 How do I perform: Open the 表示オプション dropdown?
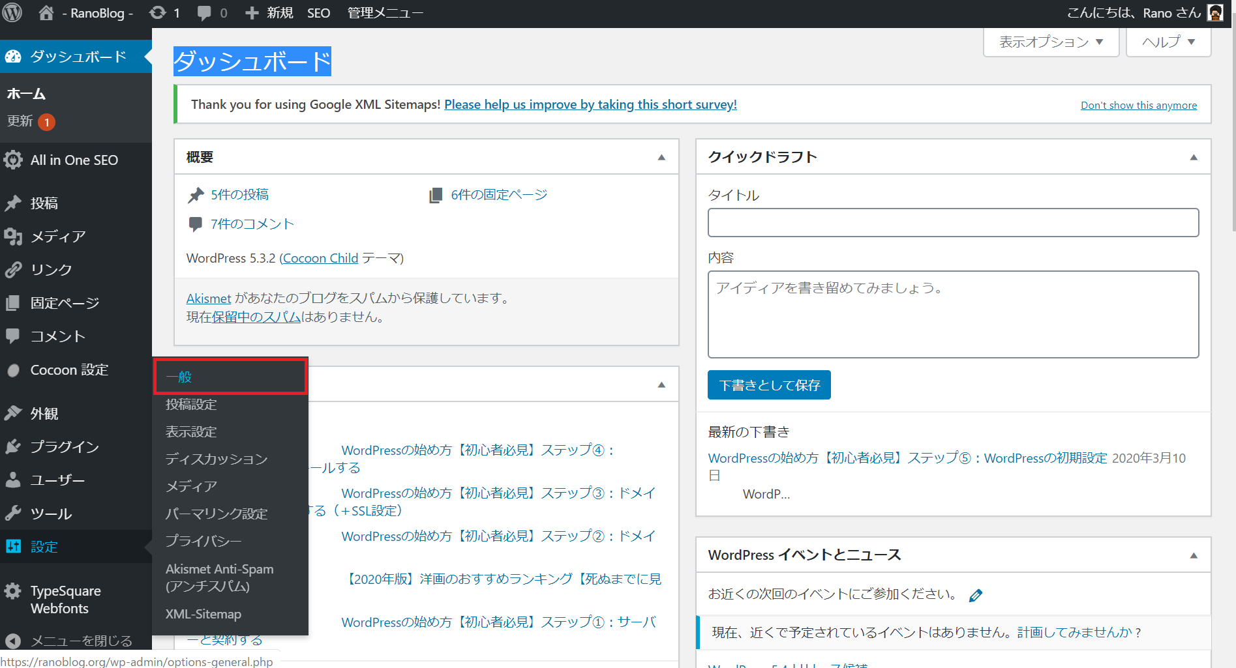(x=1050, y=42)
